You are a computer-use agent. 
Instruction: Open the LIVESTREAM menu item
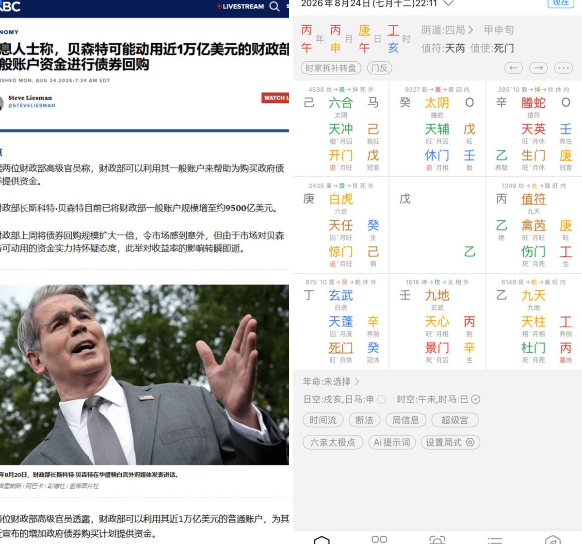tap(241, 6)
